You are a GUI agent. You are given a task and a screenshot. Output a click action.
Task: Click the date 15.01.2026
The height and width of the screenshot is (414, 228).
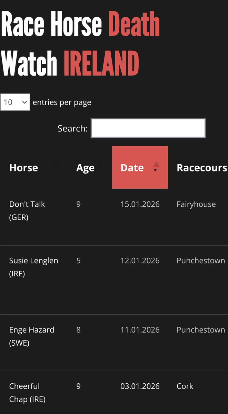(x=140, y=204)
